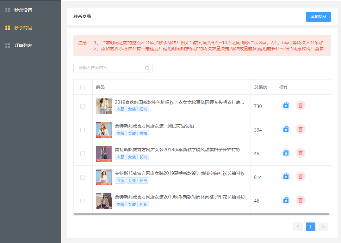The image size is (341, 243).
Task: Click the 总场次 value 394
Action: 258,130
